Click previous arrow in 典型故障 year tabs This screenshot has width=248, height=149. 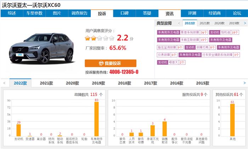click(x=179, y=23)
